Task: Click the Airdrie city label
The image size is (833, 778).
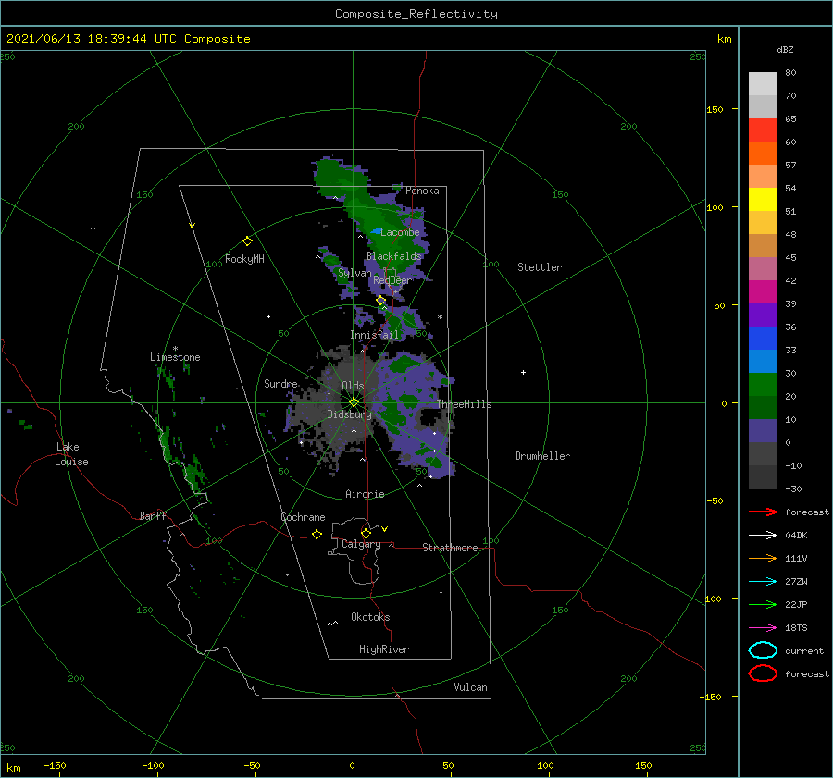Action: (x=365, y=494)
